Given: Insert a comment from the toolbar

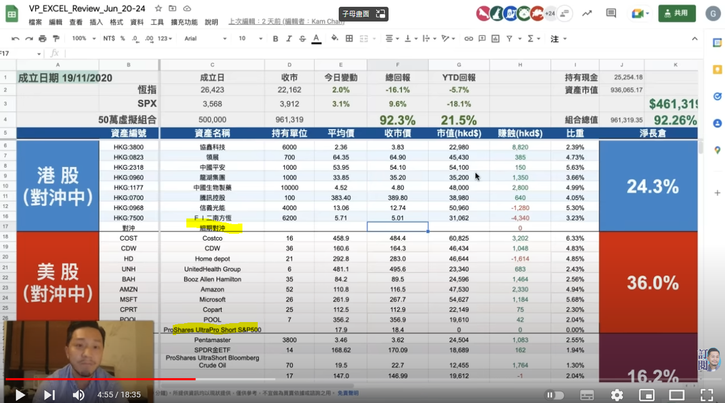Looking at the screenshot, I should (x=482, y=38).
